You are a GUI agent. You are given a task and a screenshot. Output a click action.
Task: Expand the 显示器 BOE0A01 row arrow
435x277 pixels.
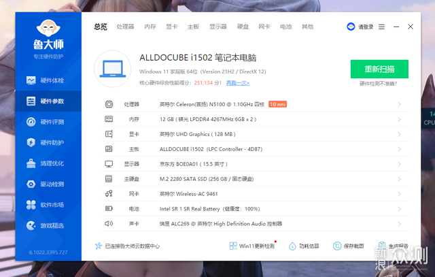pos(399,164)
